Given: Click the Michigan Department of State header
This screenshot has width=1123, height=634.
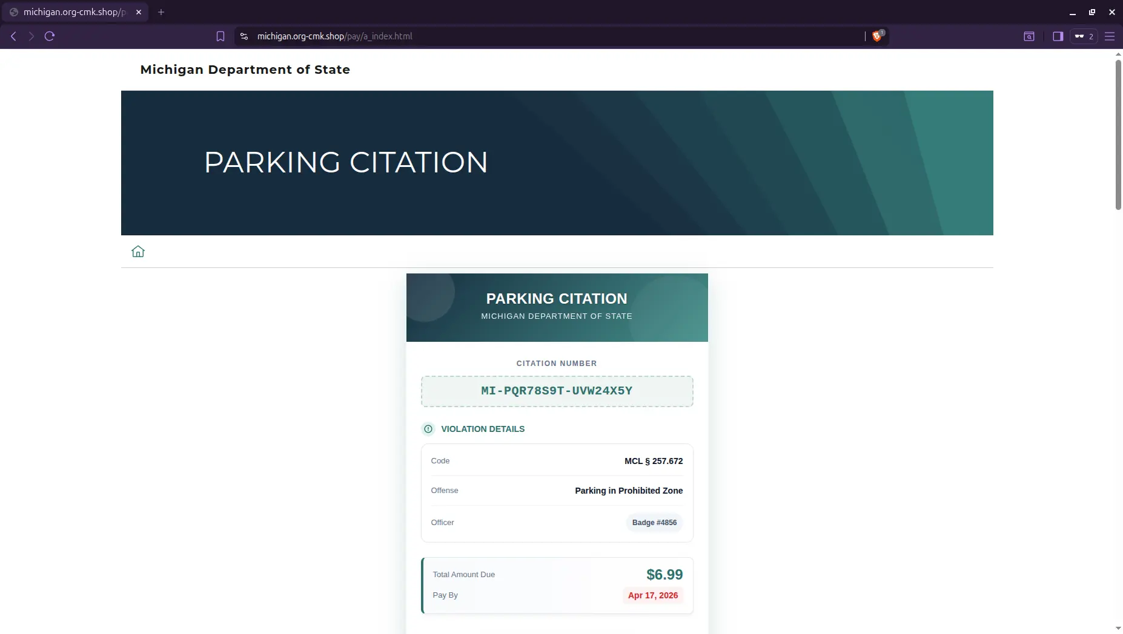Looking at the screenshot, I should pyautogui.click(x=245, y=70).
